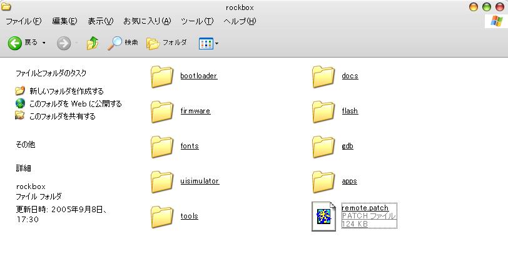This screenshot has height=266, width=508.
Task: Go up one folder level icon
Action: point(93,43)
